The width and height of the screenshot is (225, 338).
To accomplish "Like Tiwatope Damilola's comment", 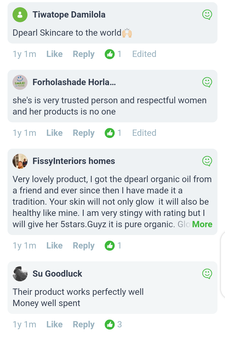I will pyautogui.click(x=54, y=54).
